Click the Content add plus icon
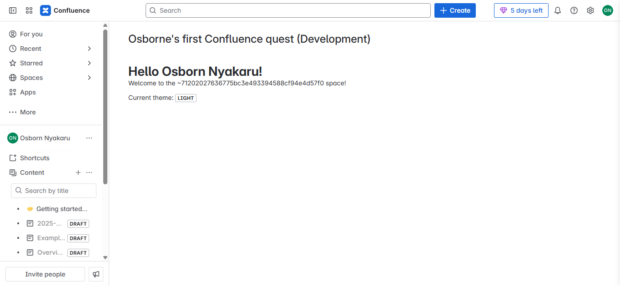The width and height of the screenshot is (620, 286). click(x=78, y=173)
